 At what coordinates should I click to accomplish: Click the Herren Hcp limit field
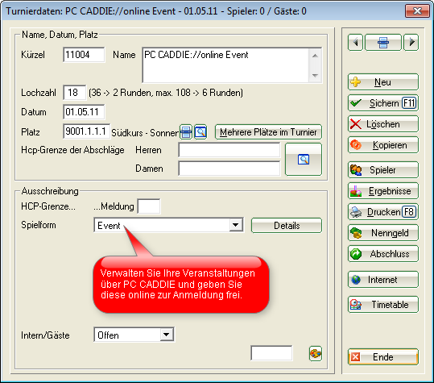[x=229, y=150]
